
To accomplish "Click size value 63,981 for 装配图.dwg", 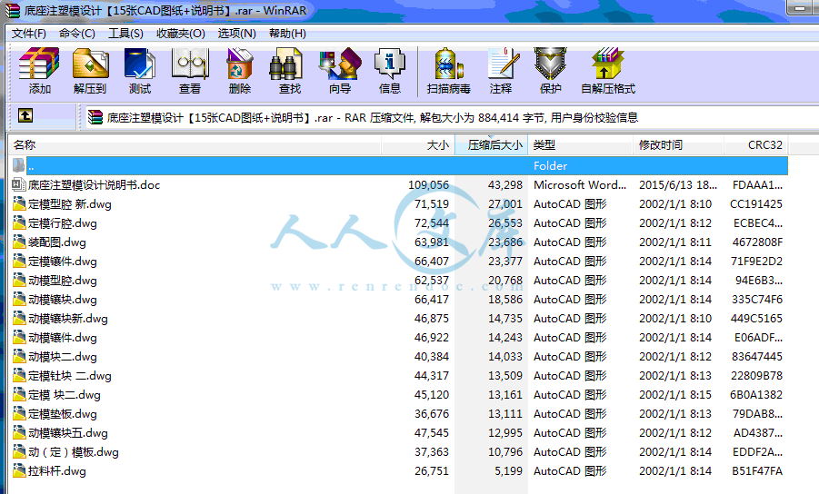I will coord(432,242).
